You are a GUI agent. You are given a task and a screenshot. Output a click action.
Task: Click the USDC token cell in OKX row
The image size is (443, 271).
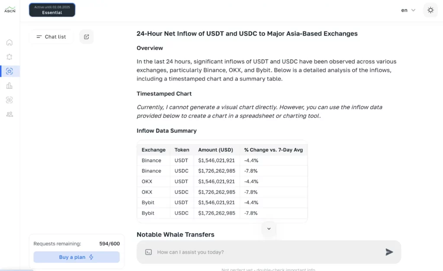181,192
